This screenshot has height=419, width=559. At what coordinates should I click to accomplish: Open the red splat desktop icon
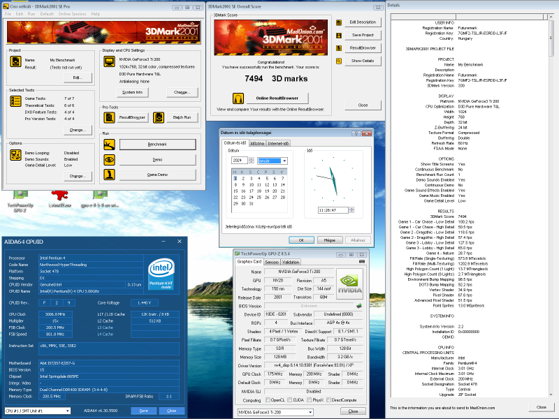[59, 200]
